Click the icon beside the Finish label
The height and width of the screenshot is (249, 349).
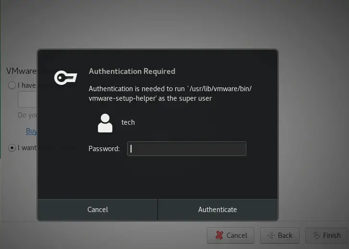pos(316,235)
